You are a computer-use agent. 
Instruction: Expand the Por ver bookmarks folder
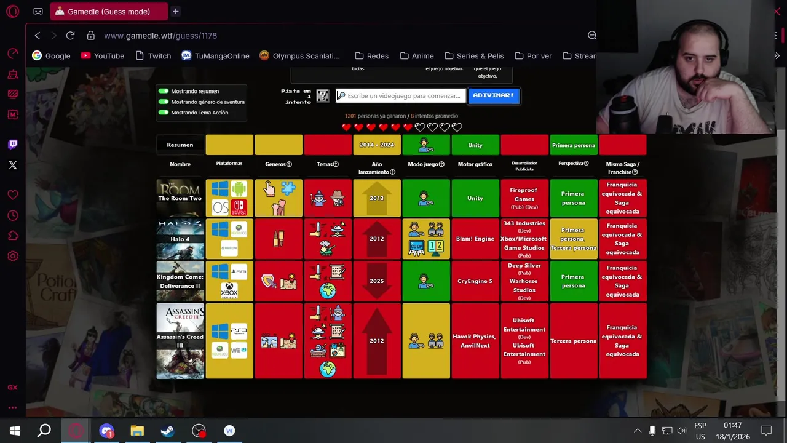[533, 56]
